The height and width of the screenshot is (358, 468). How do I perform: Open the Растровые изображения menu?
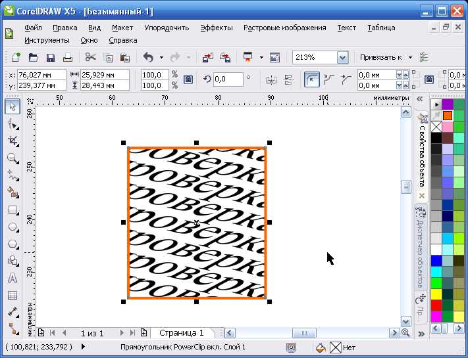(x=285, y=28)
